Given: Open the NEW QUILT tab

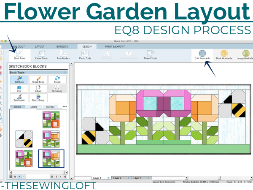Looking at the screenshot, I should [x=18, y=46].
